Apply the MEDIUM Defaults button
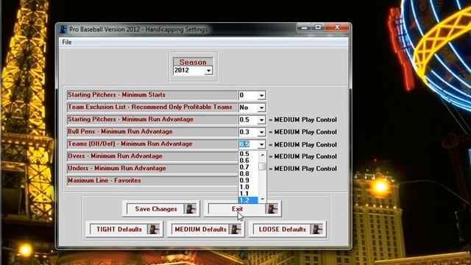 (x=206, y=229)
